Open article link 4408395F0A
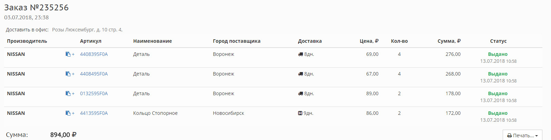This screenshot has height=140, width=551. coord(94,54)
